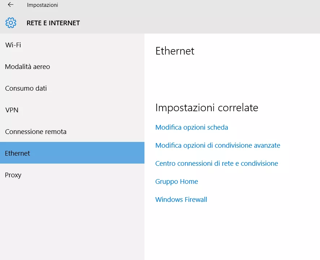Click the Impostazioni correlate section heading
The height and width of the screenshot is (260, 320).
pyautogui.click(x=207, y=107)
